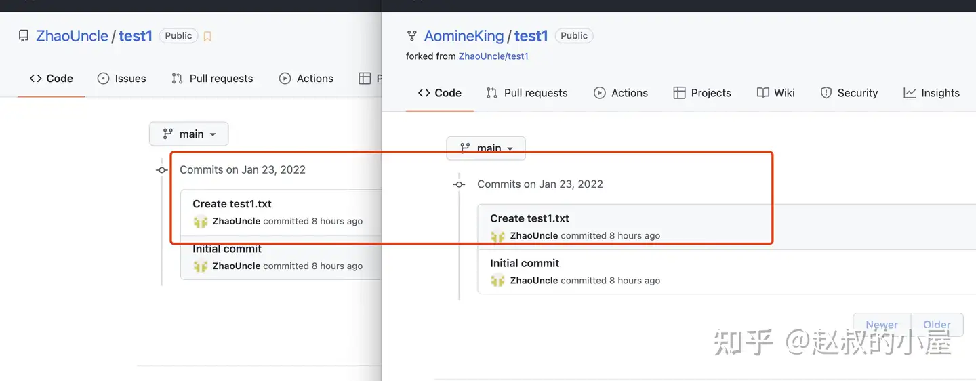This screenshot has height=381, width=976.
Task: Click the fork icon beside AomineKing
Action: point(411,36)
